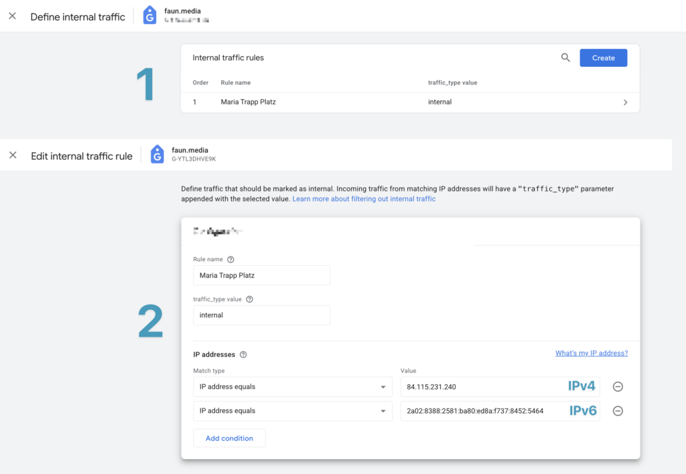Click the Google tag icon beside G-YTL3DHVE9K

[x=157, y=155]
